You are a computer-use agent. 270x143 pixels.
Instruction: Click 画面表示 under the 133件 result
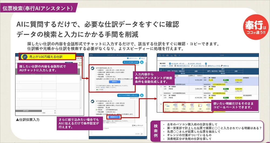coord(115,82)
